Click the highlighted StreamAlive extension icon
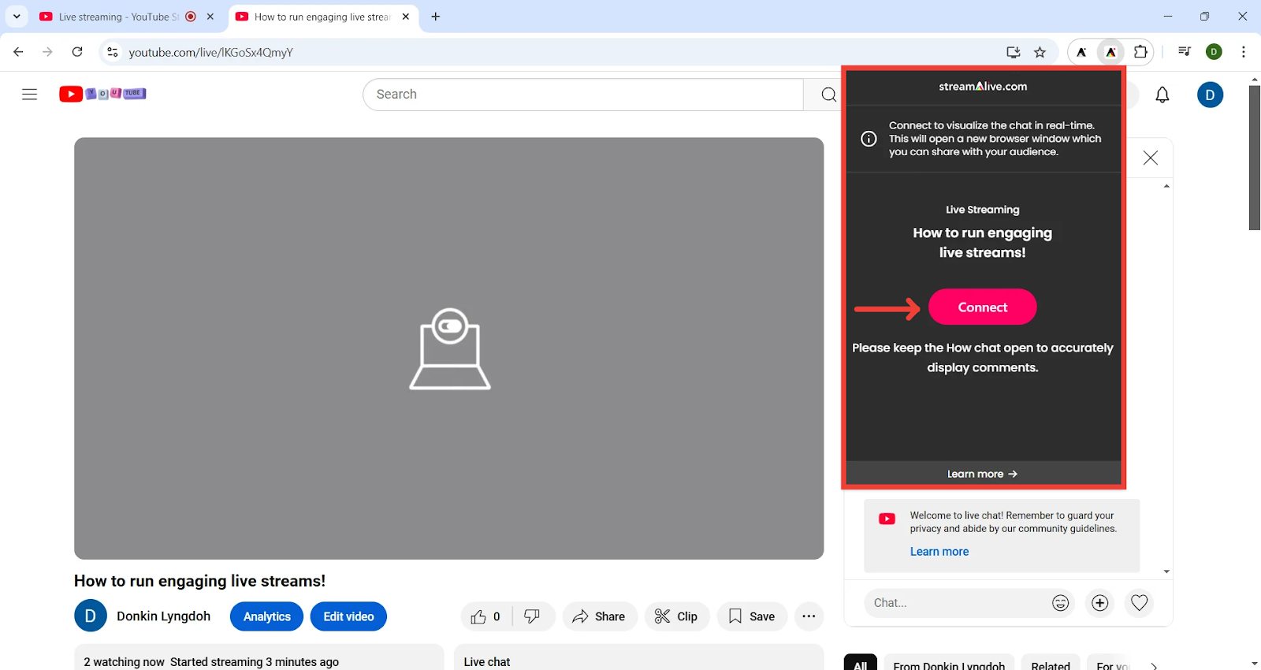The height and width of the screenshot is (670, 1261). tap(1110, 52)
